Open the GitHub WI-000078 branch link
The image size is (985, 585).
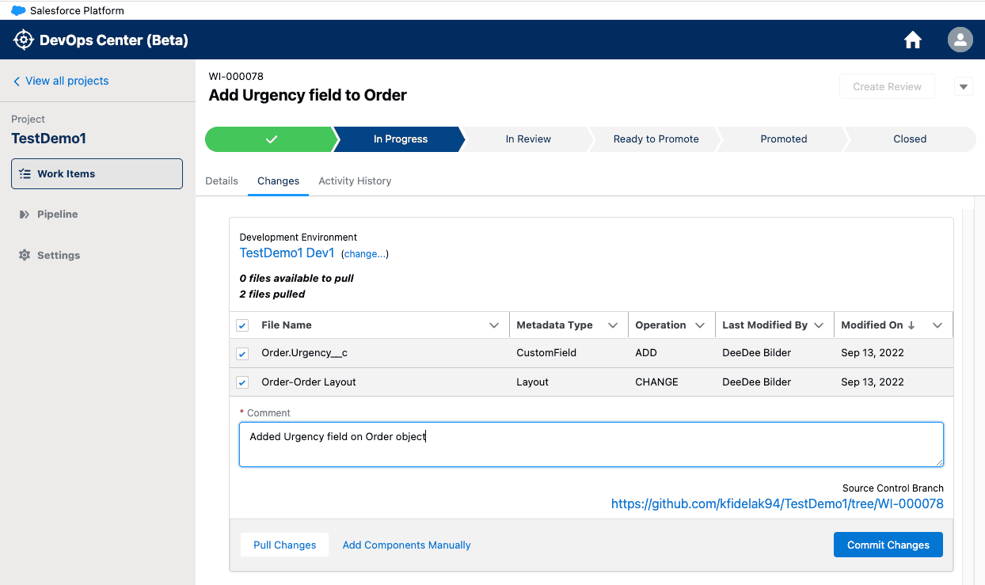(x=777, y=503)
